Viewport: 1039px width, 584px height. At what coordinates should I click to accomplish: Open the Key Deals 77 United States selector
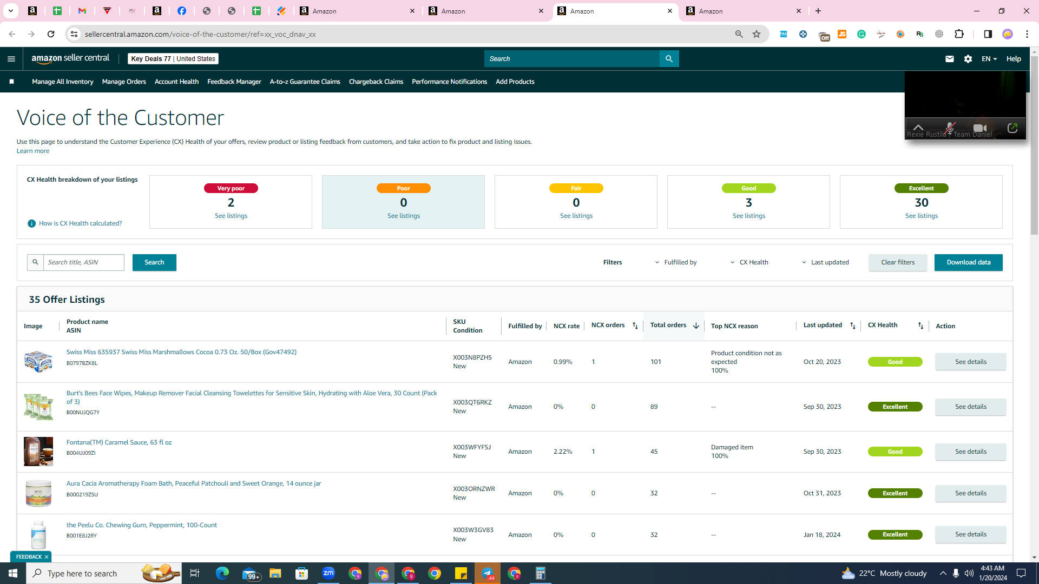[x=173, y=59]
